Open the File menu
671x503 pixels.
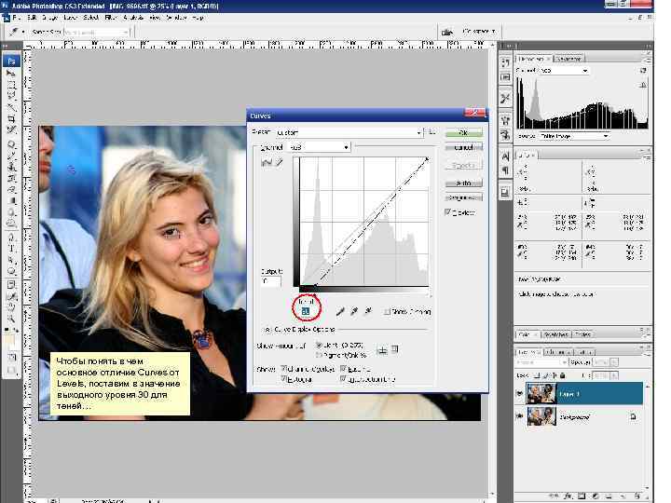point(16,18)
